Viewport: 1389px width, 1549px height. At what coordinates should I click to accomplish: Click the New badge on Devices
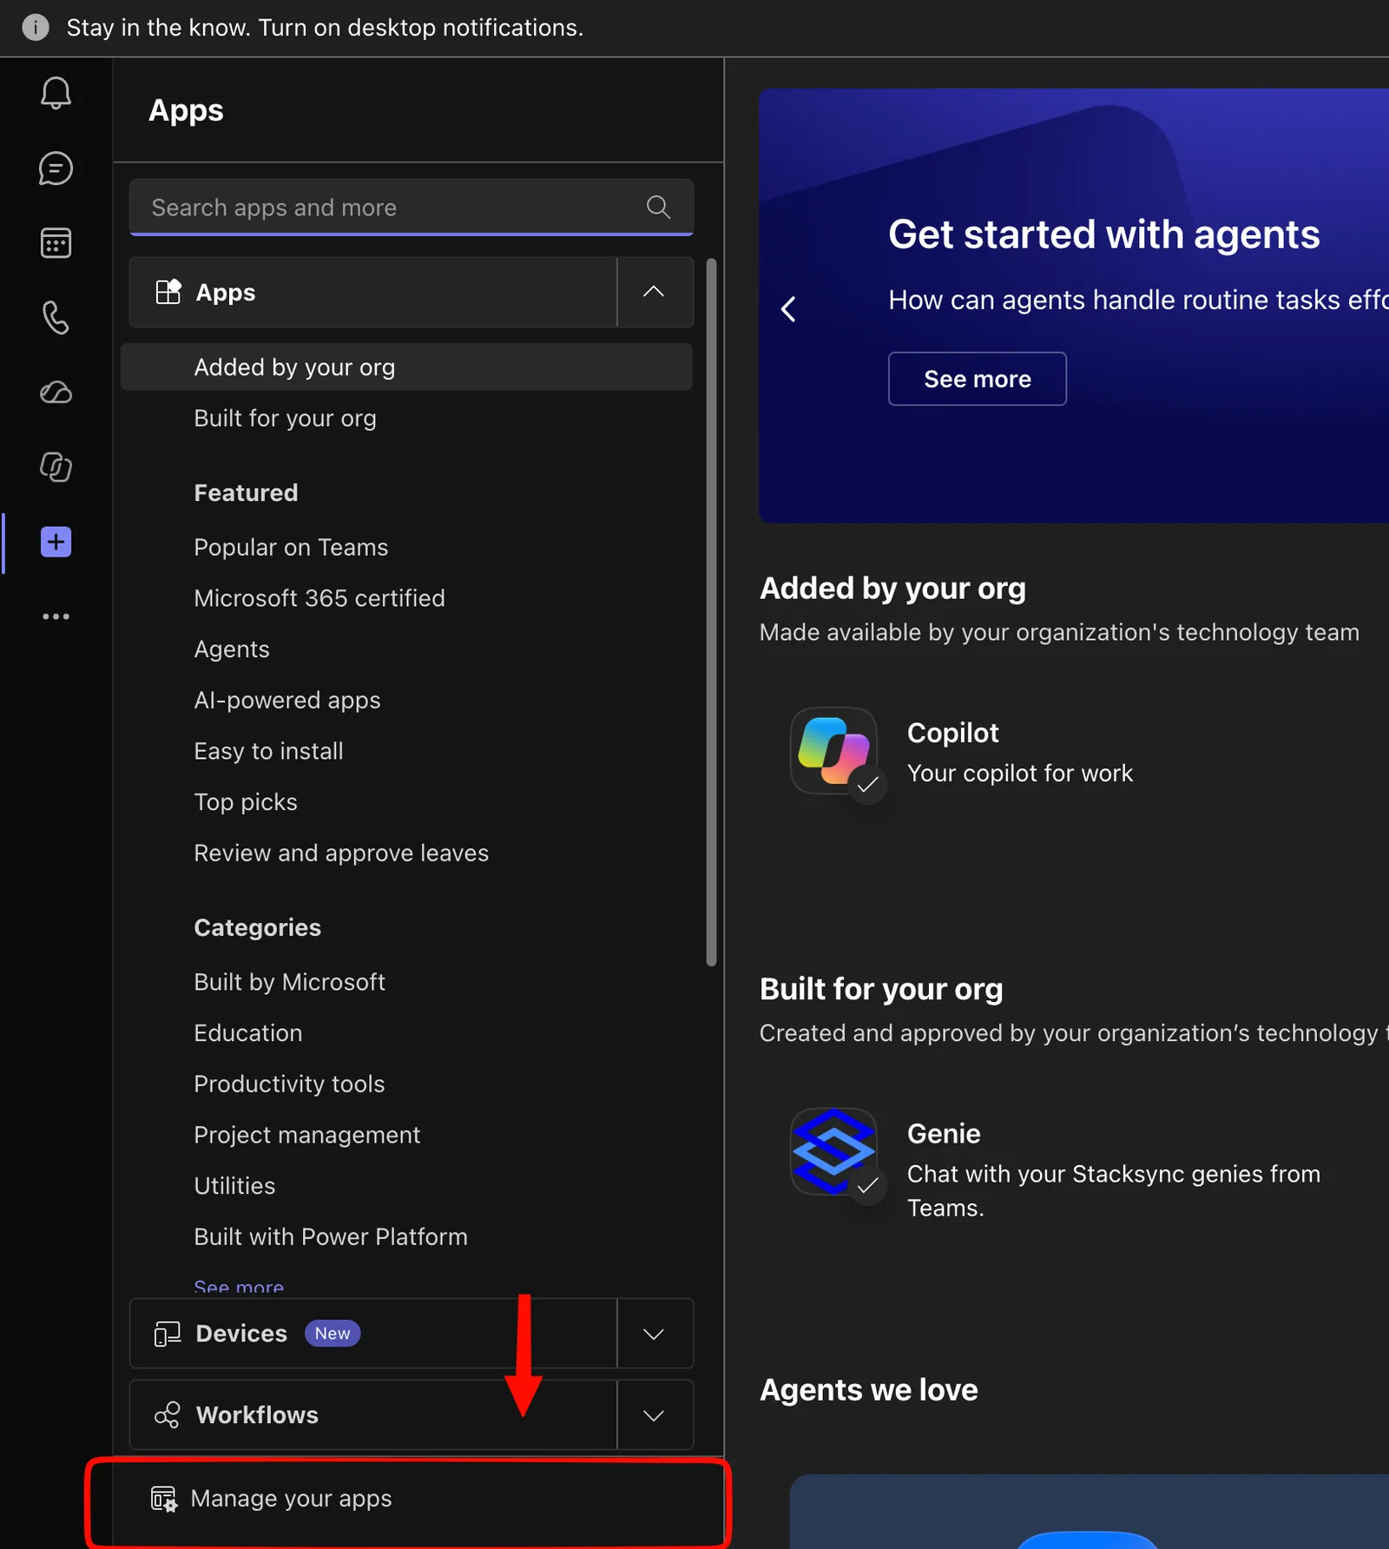[332, 1334]
